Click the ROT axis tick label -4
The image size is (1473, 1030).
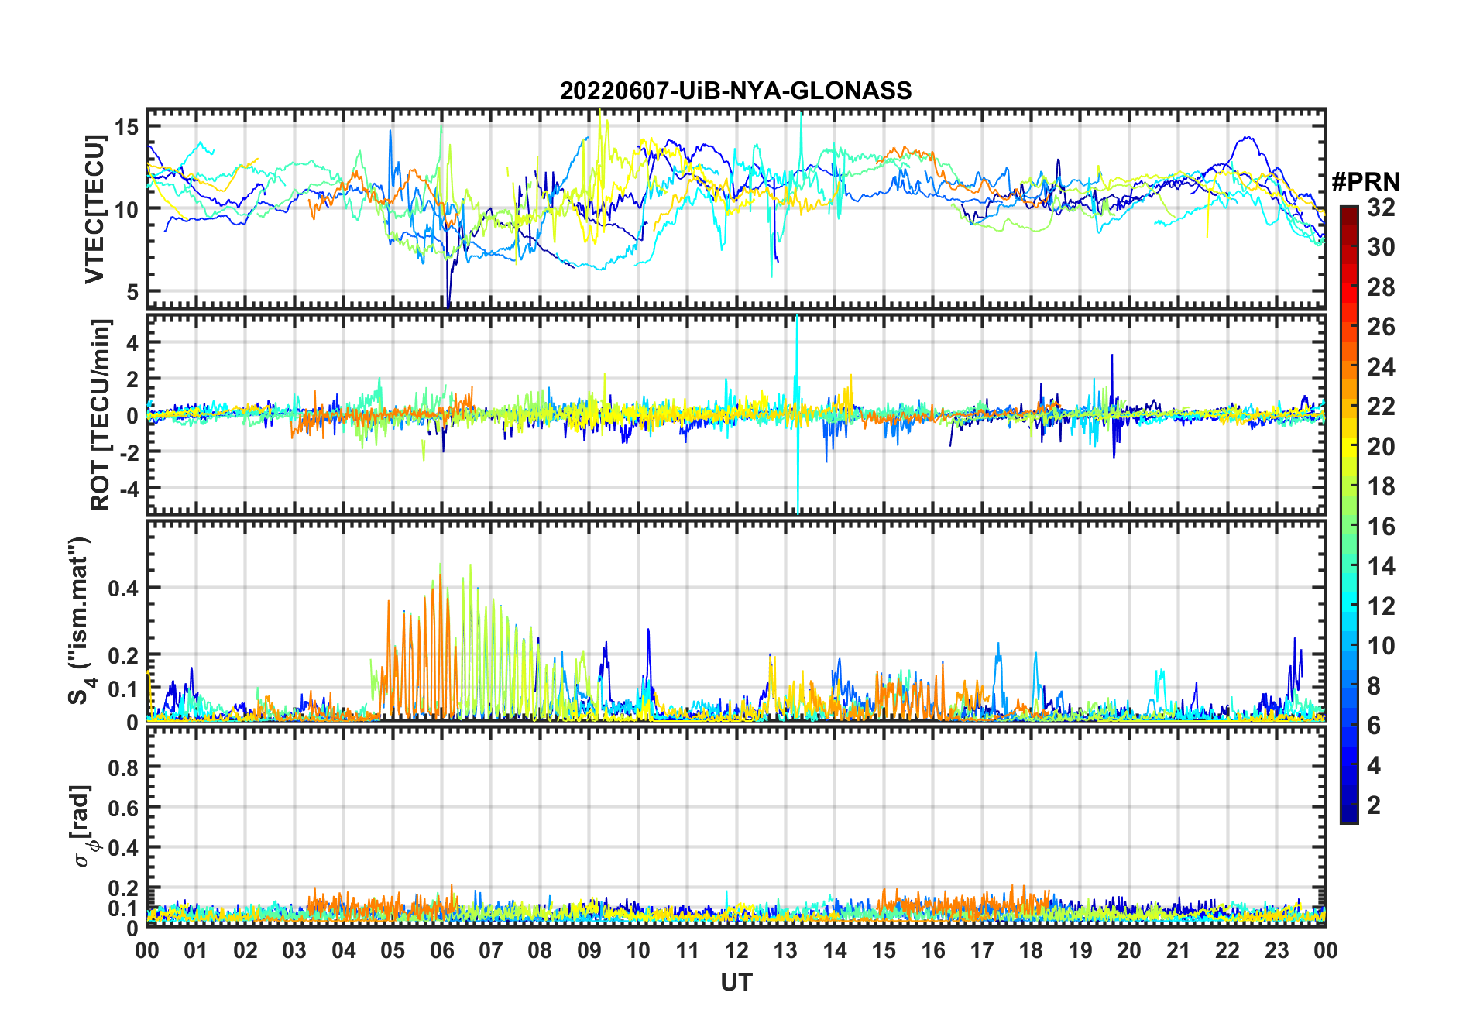point(129,489)
